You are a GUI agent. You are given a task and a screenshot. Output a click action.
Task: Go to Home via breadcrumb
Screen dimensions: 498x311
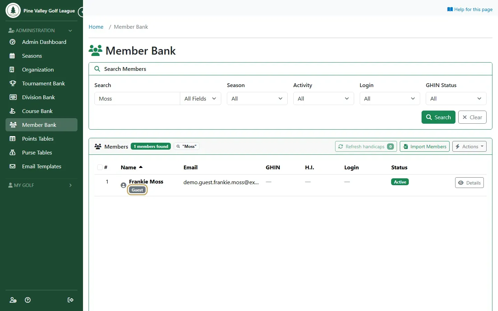(x=96, y=27)
